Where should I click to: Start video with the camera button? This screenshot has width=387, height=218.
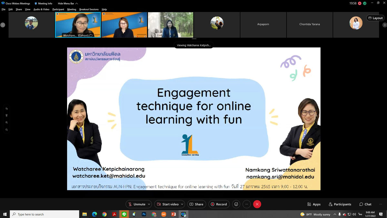tap(167, 204)
